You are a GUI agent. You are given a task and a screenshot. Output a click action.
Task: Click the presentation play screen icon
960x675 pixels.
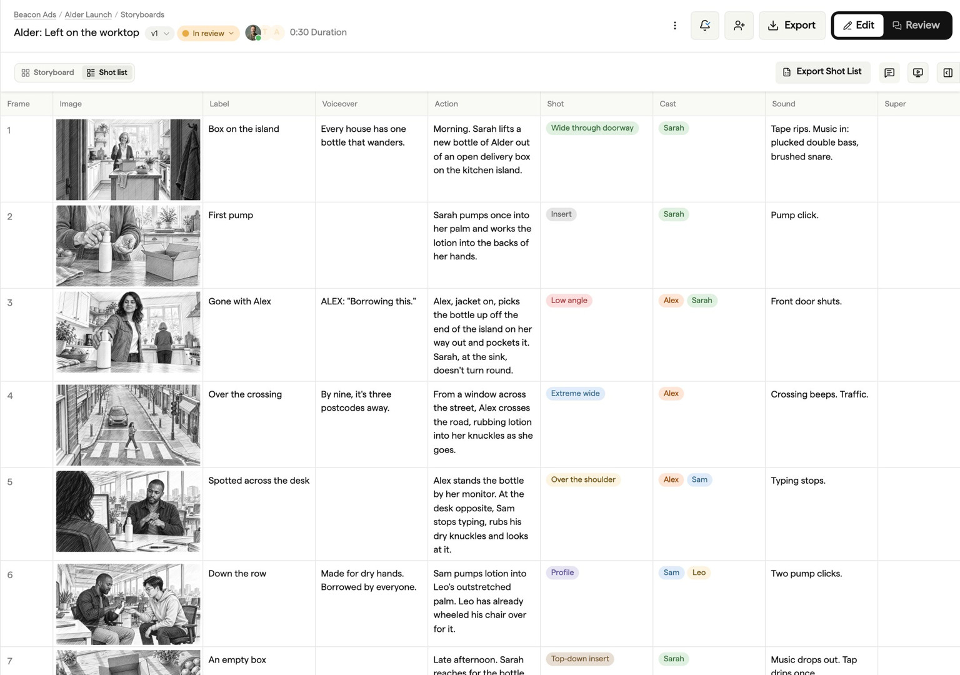[918, 72]
